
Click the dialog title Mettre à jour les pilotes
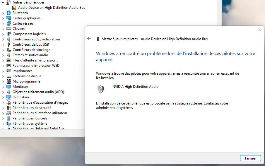click(x=155, y=39)
